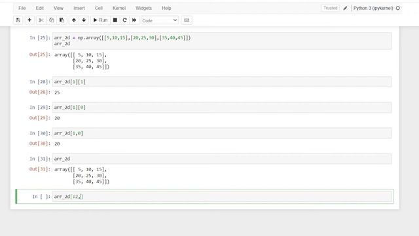The height and width of the screenshot is (236, 419).
Task: Save notebook with the floppy disk icon
Action: click(x=18, y=20)
